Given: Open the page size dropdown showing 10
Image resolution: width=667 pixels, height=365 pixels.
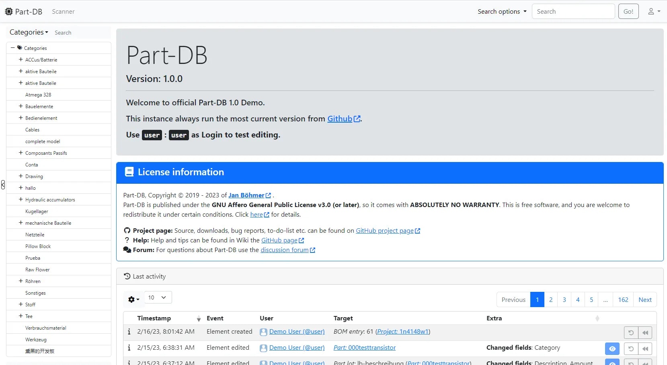Looking at the screenshot, I should pos(158,297).
